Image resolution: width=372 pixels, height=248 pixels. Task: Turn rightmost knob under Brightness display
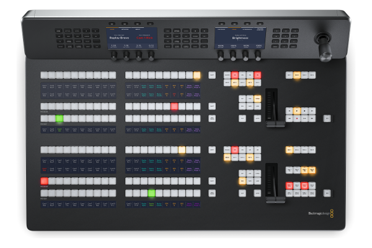(x=258, y=56)
